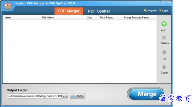The height and width of the screenshot is (107, 193).
Task: Open the Register link text
Action: pos(152,11)
